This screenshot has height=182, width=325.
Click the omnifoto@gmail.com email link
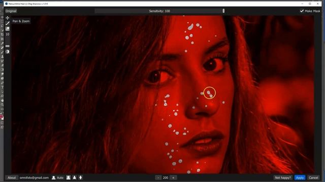coord(34,177)
